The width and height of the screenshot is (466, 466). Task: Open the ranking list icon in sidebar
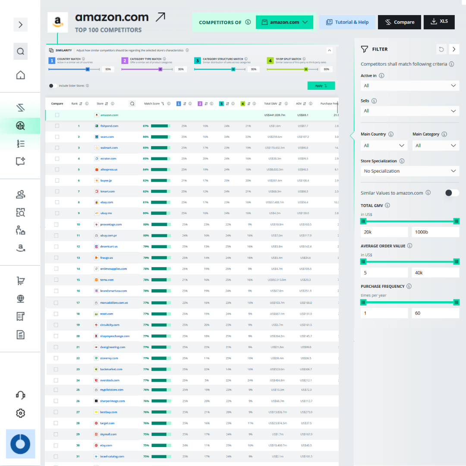click(21, 144)
